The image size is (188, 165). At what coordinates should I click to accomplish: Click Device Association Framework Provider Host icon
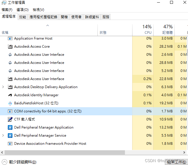click(x=10, y=144)
